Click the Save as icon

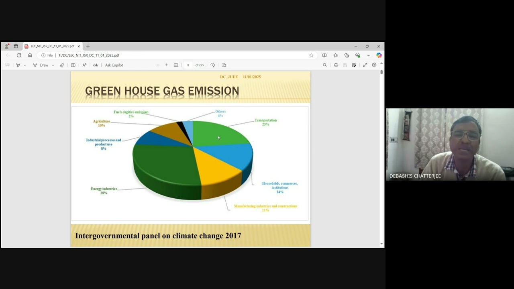click(x=354, y=65)
